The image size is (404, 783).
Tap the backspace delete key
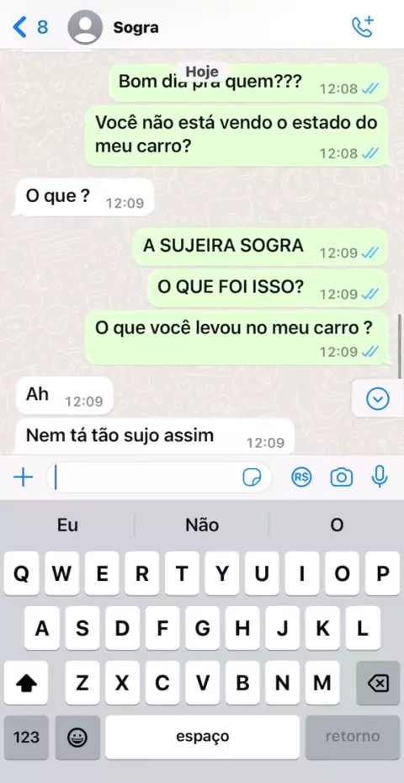(x=378, y=683)
